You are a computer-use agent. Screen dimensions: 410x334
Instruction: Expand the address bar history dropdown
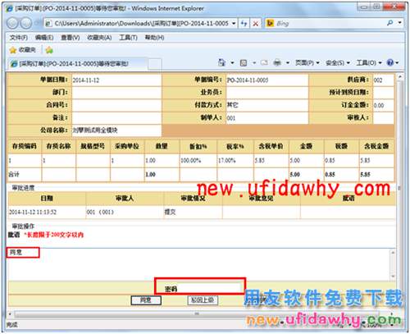pyautogui.click(x=234, y=24)
